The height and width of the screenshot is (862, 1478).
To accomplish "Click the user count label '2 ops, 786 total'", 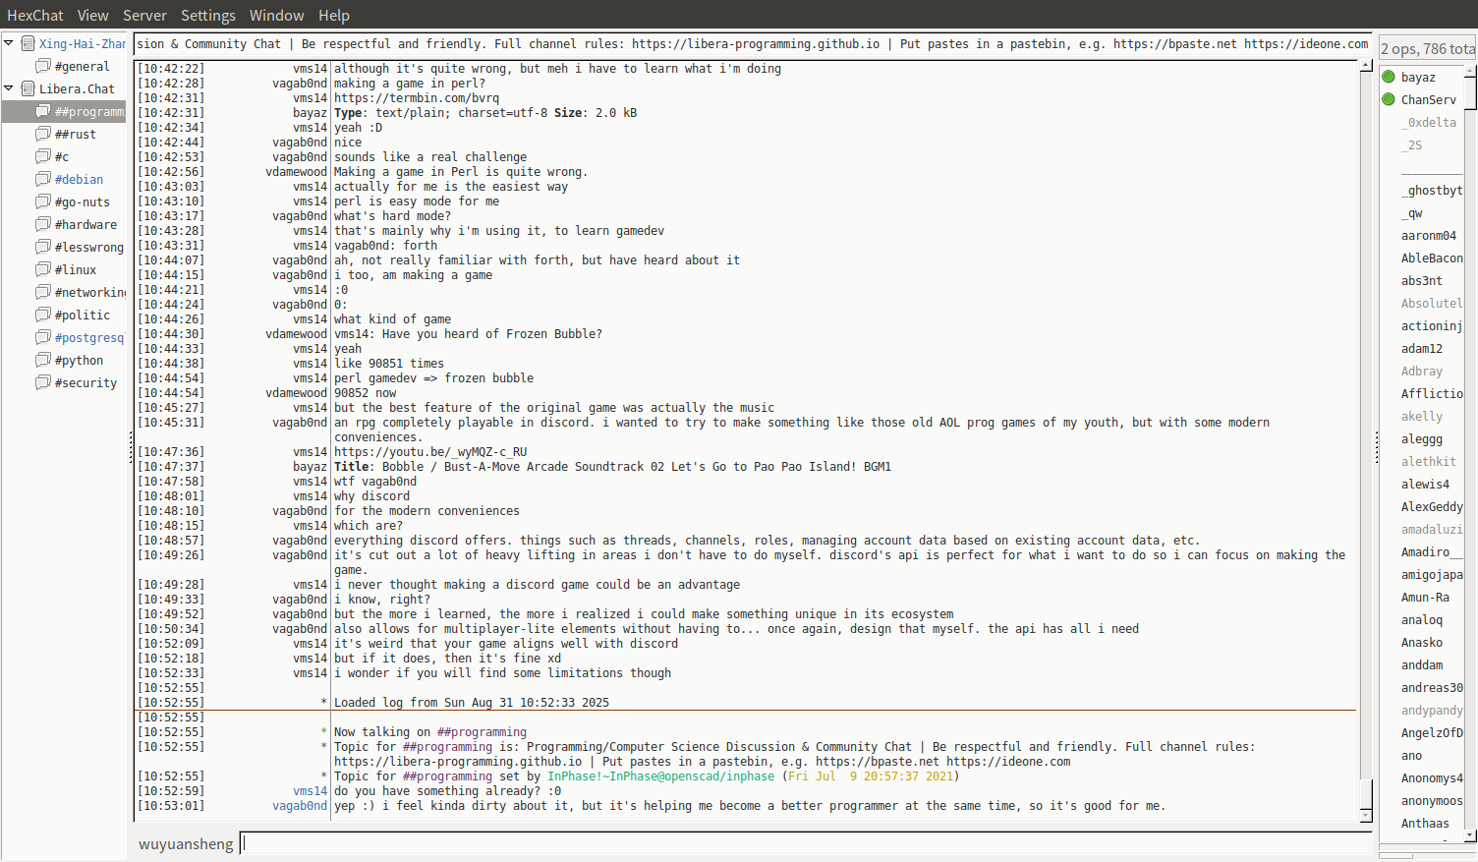I will [1428, 48].
